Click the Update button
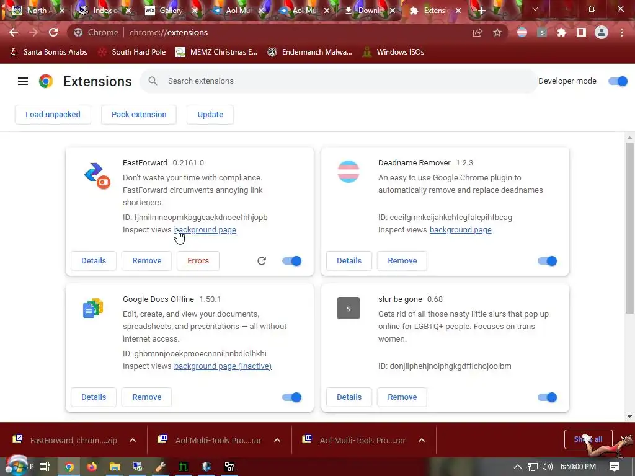Screen dimensions: 635x476 coord(210,115)
